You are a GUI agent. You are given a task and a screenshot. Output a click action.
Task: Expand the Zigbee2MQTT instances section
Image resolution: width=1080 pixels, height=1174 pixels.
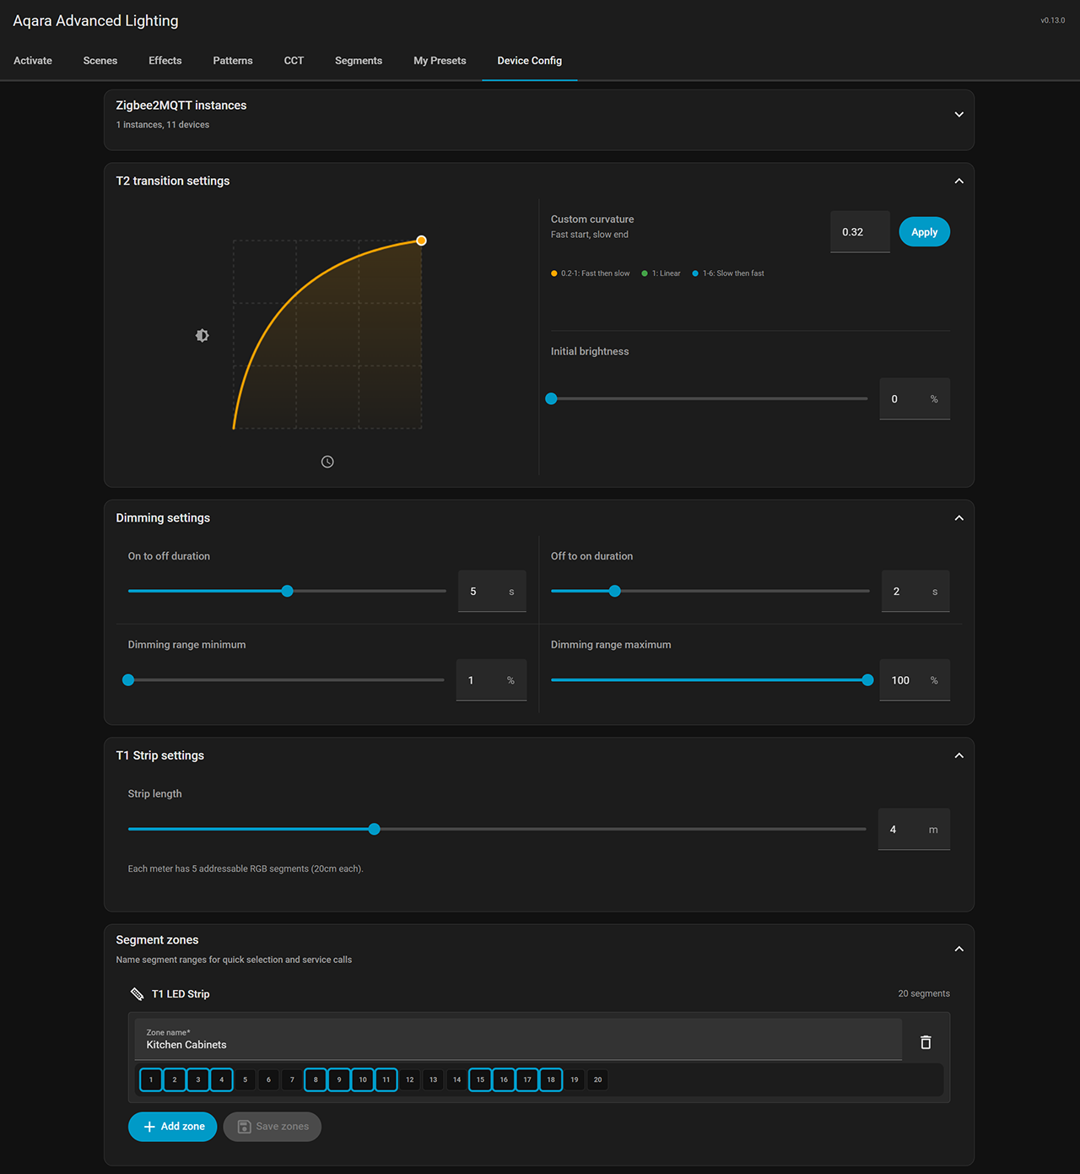[x=958, y=114]
